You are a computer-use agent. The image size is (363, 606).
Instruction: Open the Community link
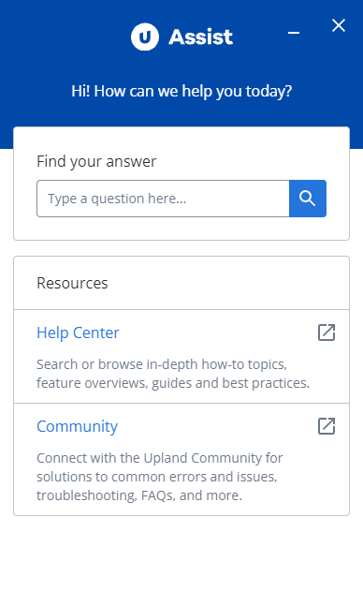click(x=78, y=427)
